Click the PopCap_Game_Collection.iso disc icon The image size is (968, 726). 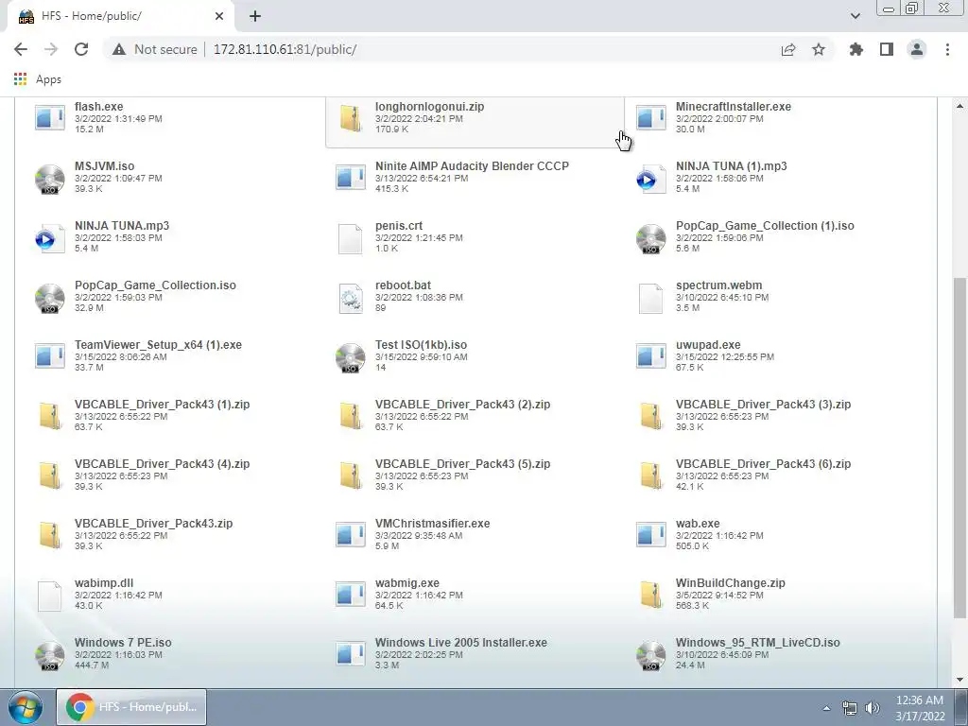[x=49, y=298]
